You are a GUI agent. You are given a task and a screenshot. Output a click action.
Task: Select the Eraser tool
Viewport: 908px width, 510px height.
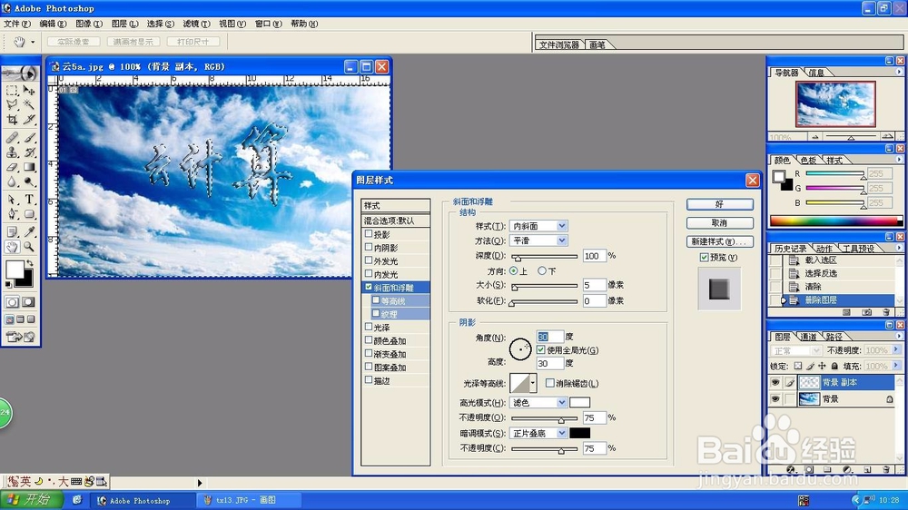12,167
